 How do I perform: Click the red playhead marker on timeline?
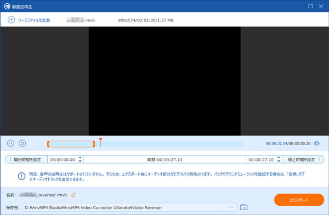coord(100,142)
